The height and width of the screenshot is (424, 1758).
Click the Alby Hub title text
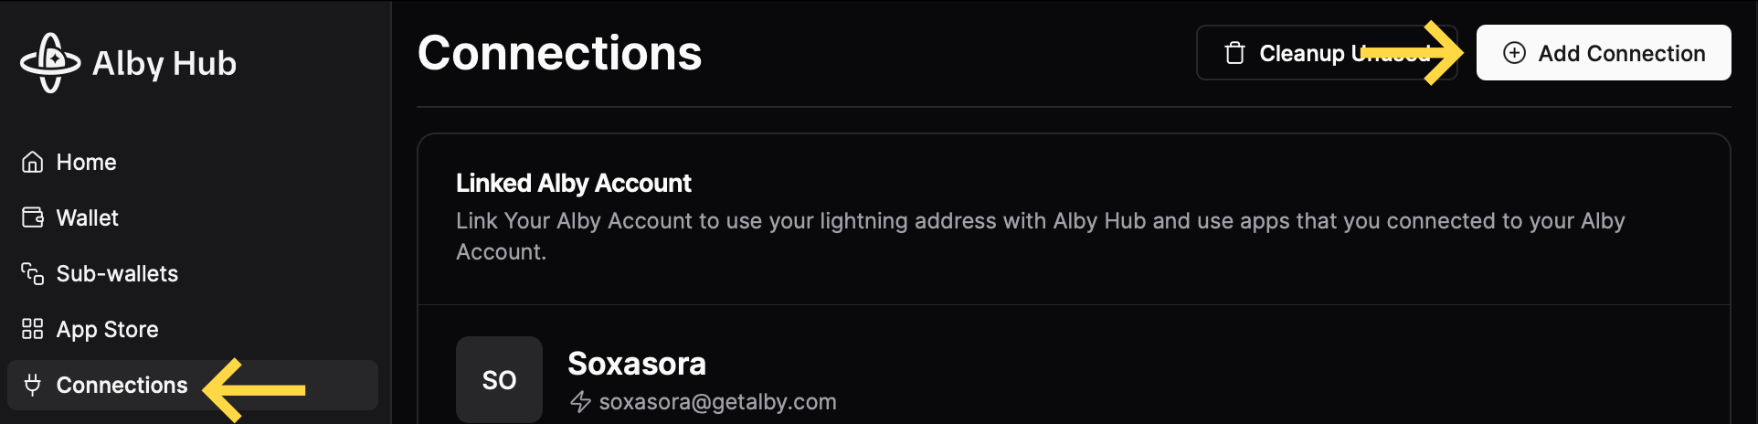(x=164, y=63)
